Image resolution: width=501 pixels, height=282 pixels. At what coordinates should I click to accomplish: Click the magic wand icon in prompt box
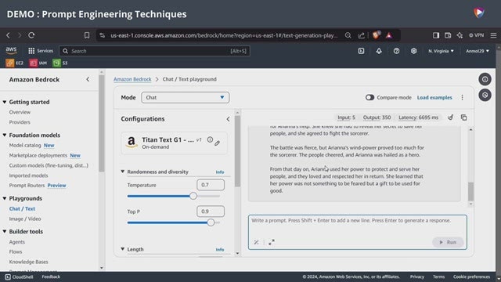click(256, 242)
